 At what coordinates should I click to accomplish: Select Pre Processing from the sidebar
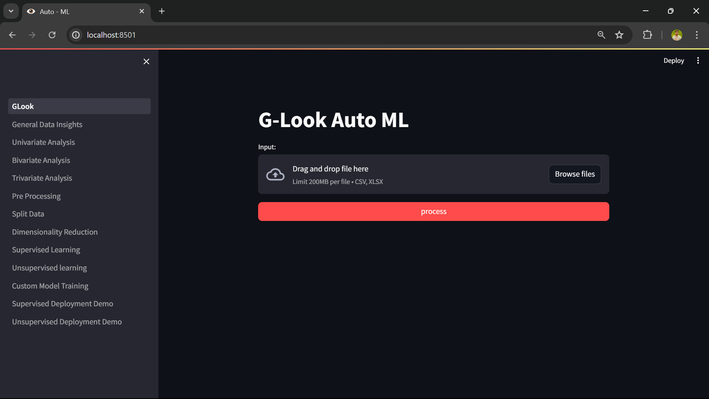pyautogui.click(x=36, y=196)
